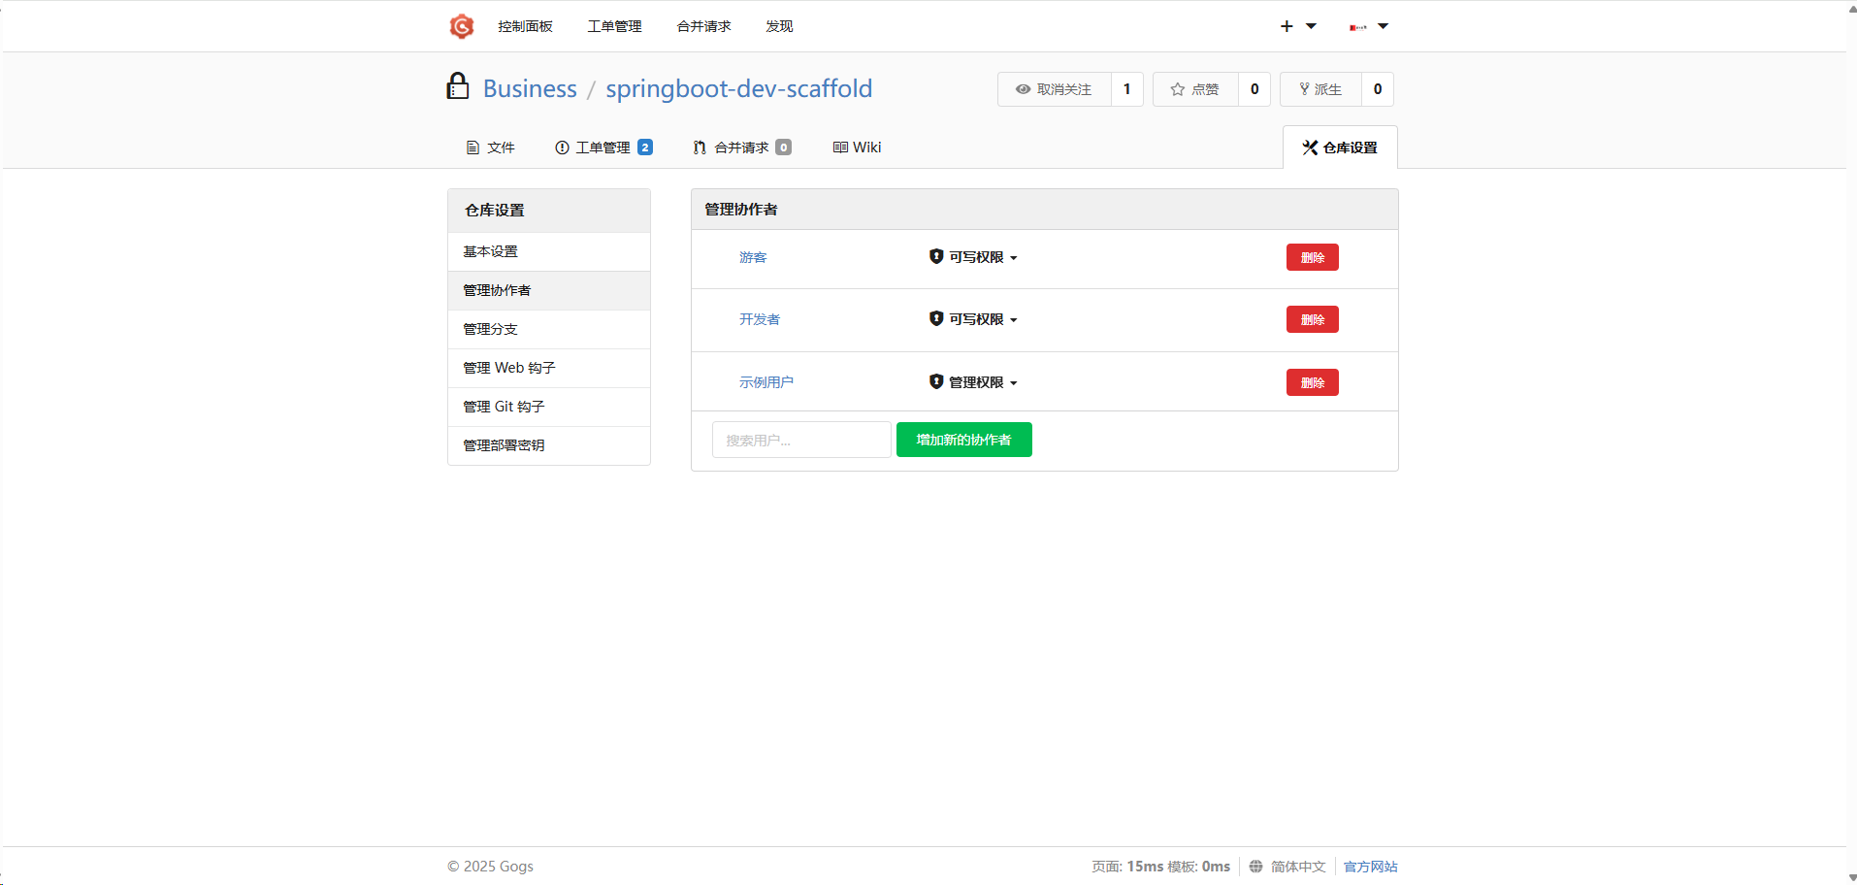Image resolution: width=1857 pixels, height=885 pixels.
Task: Open the repository settings tab
Action: coord(1340,147)
